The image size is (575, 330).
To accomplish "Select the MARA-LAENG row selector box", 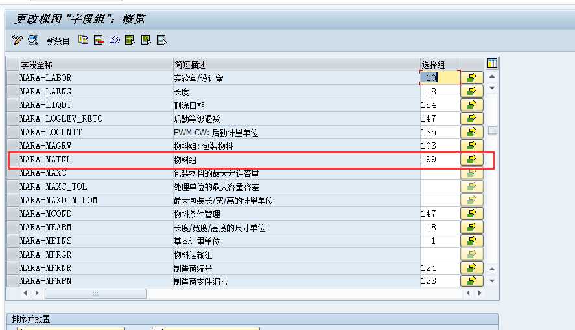I will pos(13,91).
